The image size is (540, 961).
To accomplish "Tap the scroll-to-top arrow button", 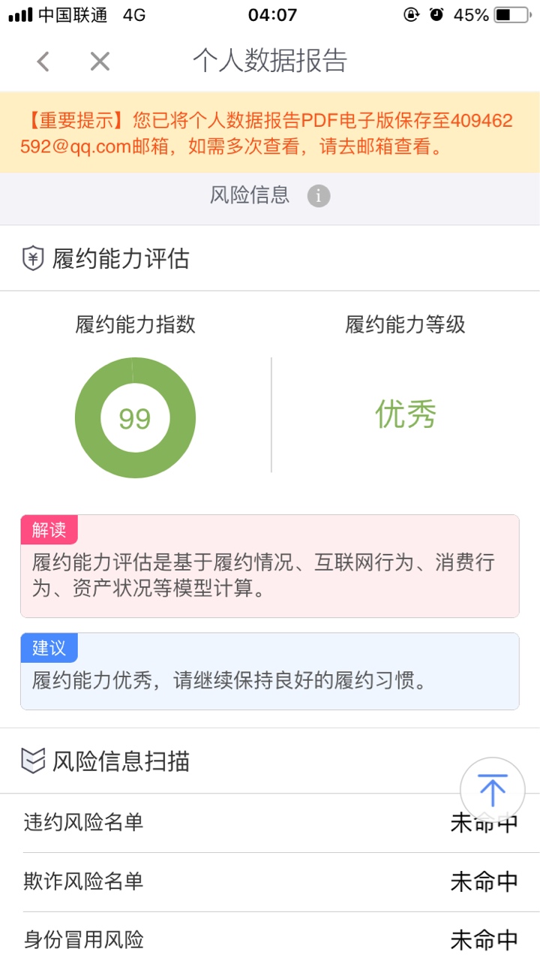I will (492, 790).
